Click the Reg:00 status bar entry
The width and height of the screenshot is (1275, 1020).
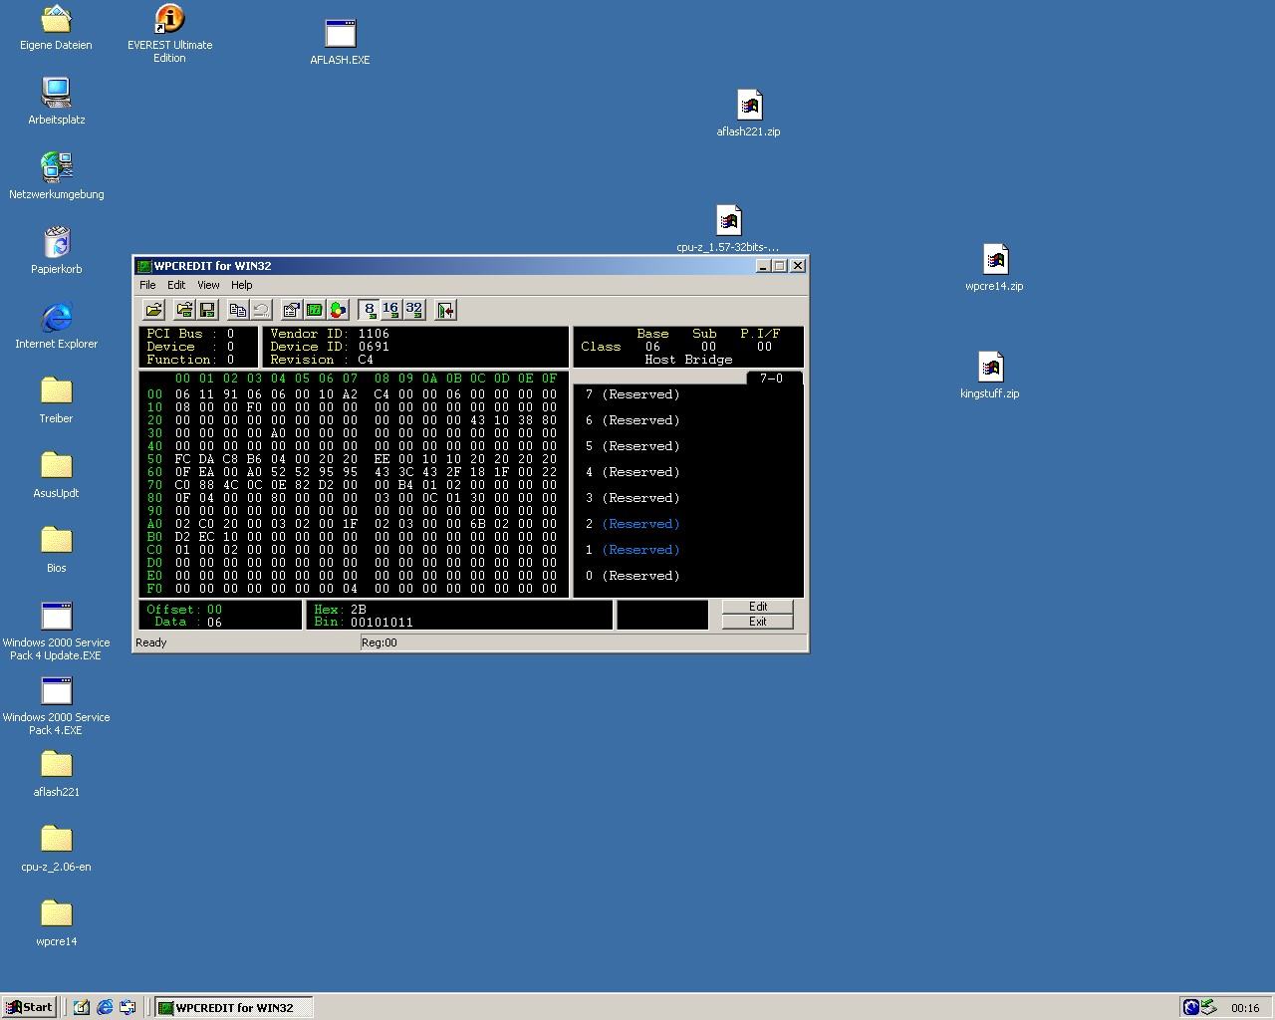click(380, 642)
